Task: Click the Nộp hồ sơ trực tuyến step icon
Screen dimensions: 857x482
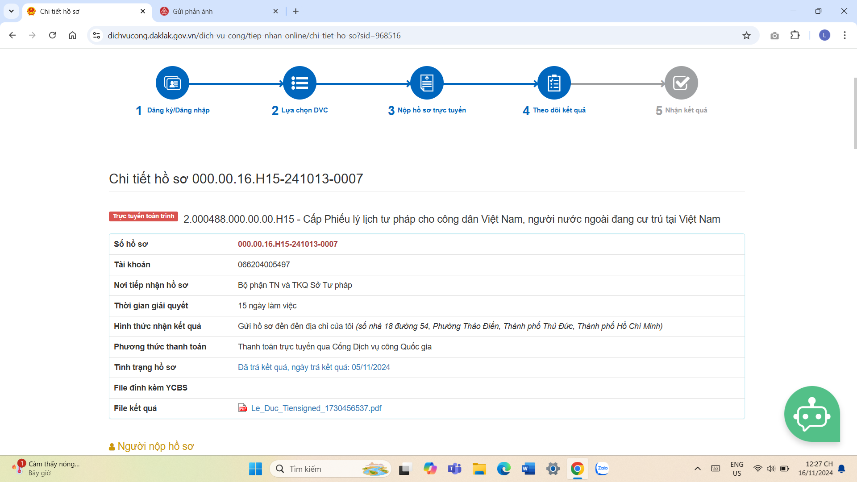Action: (x=427, y=83)
